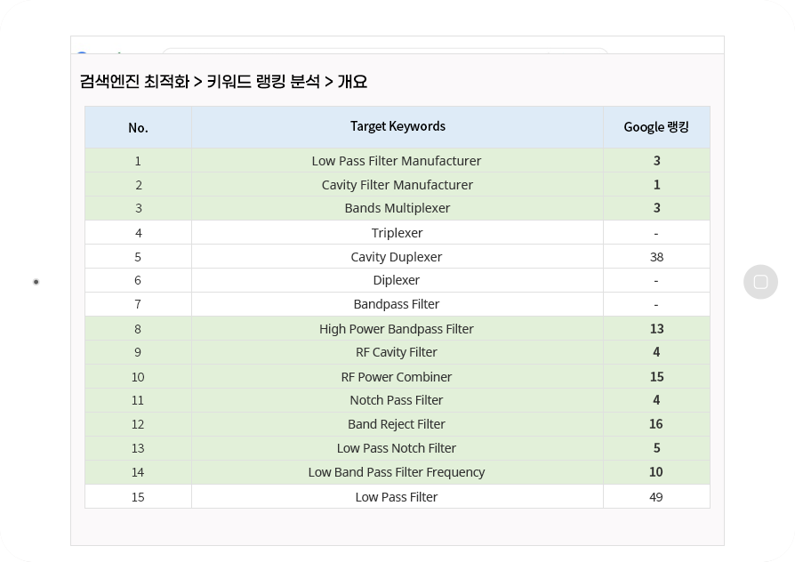Click the 'Triplexer' keyword cell

[397, 233]
